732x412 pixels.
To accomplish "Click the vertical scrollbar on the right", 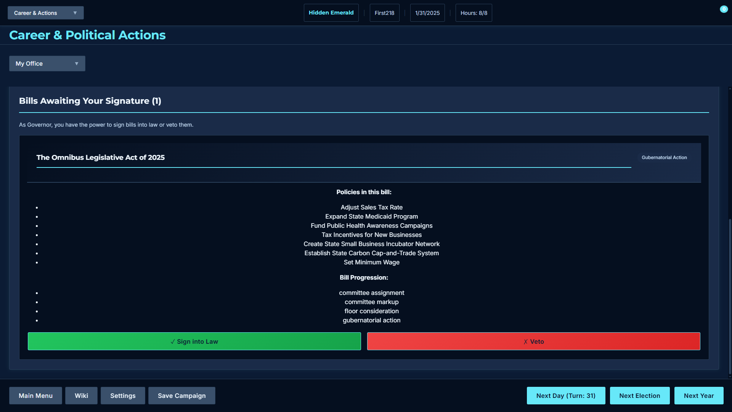I will click(x=730, y=296).
